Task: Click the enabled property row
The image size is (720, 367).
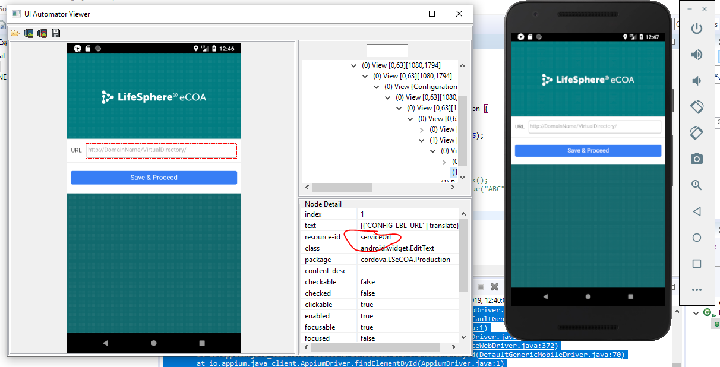Action: pos(381,316)
